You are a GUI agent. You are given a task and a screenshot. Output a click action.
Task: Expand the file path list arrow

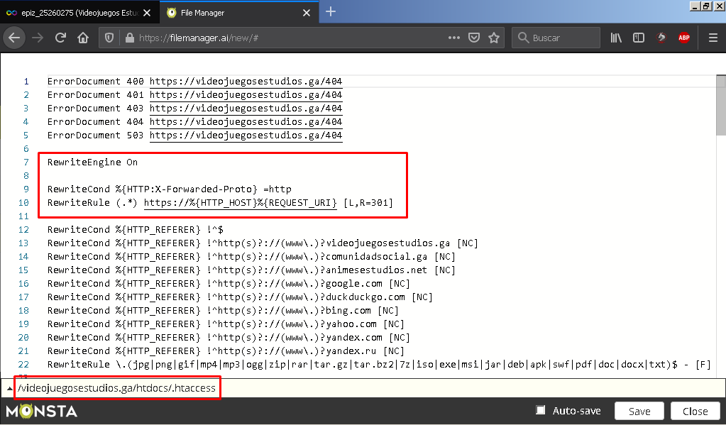[x=9, y=389]
